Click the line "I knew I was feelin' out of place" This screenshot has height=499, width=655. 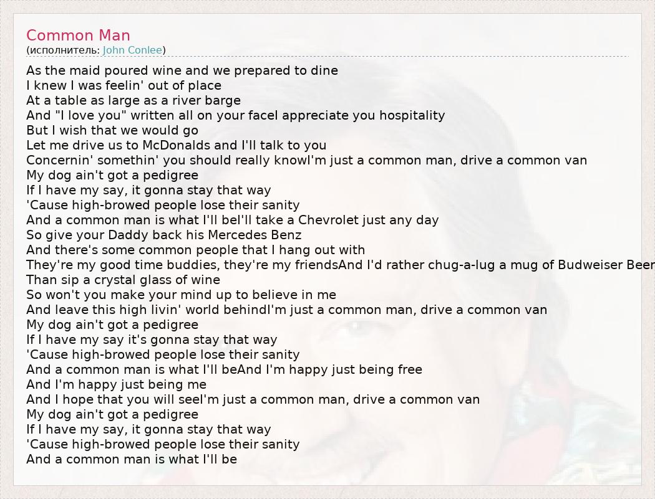(x=124, y=85)
